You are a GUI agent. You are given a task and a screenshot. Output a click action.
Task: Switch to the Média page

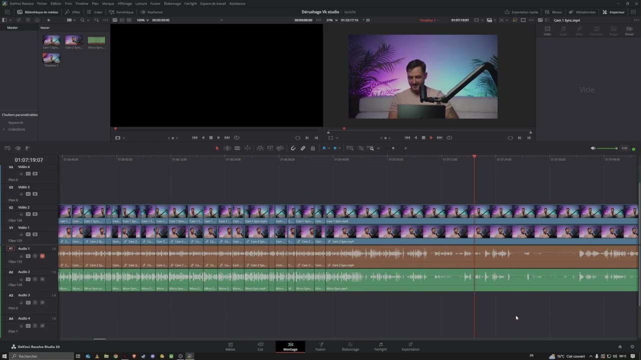230,346
